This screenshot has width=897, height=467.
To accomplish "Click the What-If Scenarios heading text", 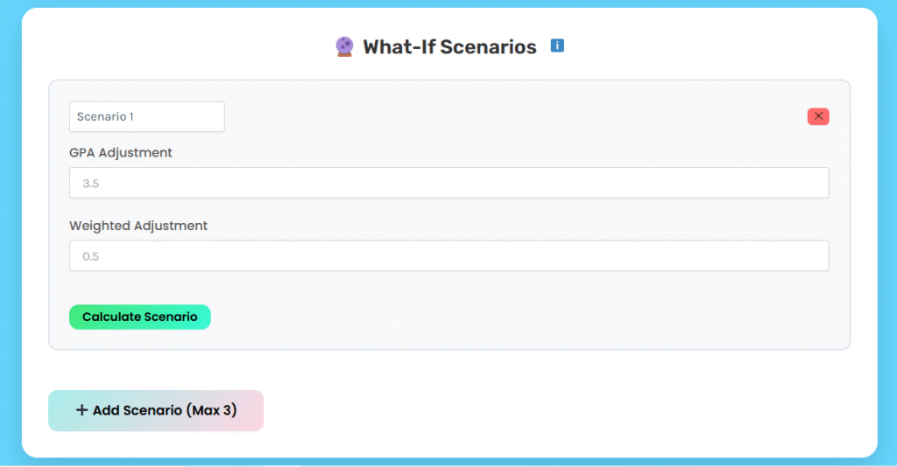I will [449, 47].
